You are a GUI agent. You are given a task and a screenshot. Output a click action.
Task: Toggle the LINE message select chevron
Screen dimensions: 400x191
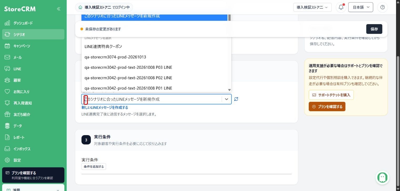coord(226,99)
